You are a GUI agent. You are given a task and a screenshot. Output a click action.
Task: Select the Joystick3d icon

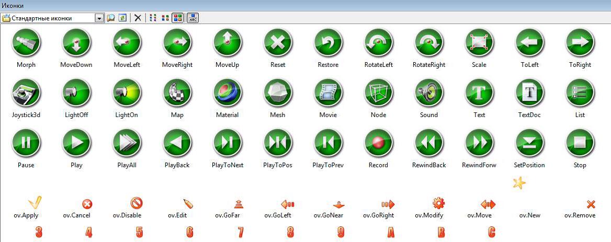[x=26, y=93]
